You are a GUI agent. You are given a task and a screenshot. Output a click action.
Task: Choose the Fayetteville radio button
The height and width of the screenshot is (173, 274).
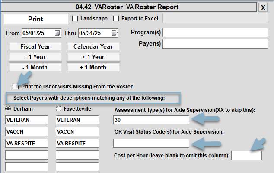point(58,109)
